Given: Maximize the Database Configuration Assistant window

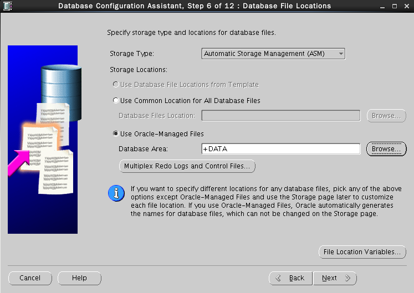Looking at the screenshot, I should 394,6.
